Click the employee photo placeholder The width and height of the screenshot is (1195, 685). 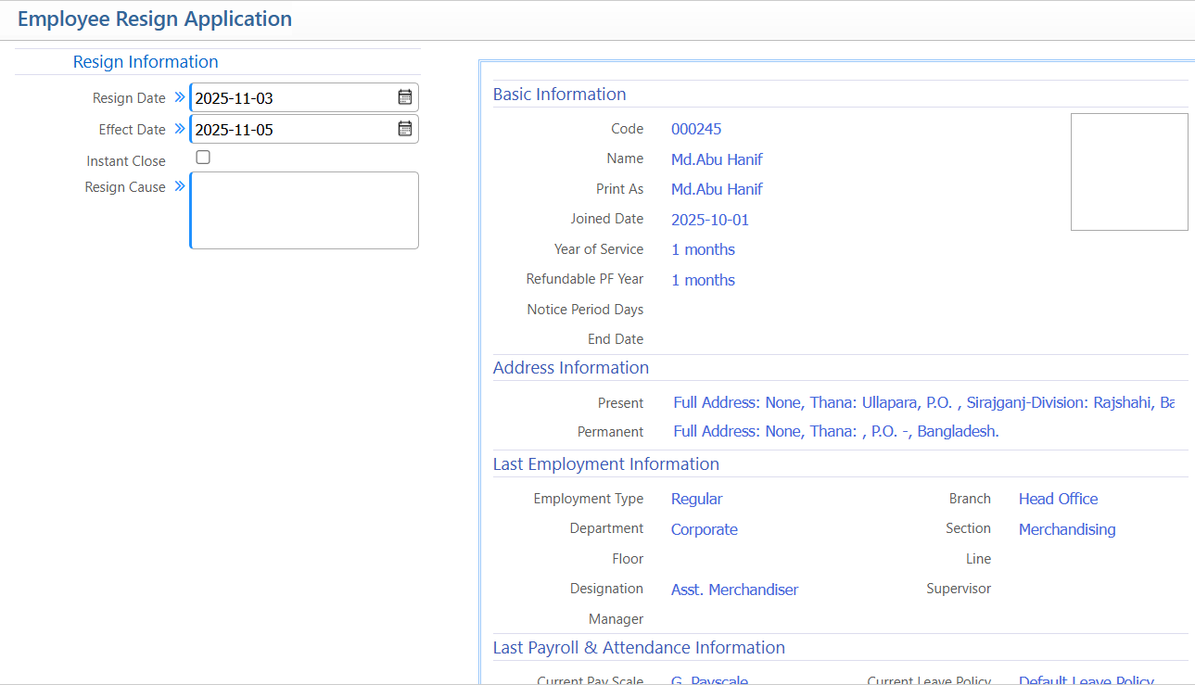coord(1128,171)
